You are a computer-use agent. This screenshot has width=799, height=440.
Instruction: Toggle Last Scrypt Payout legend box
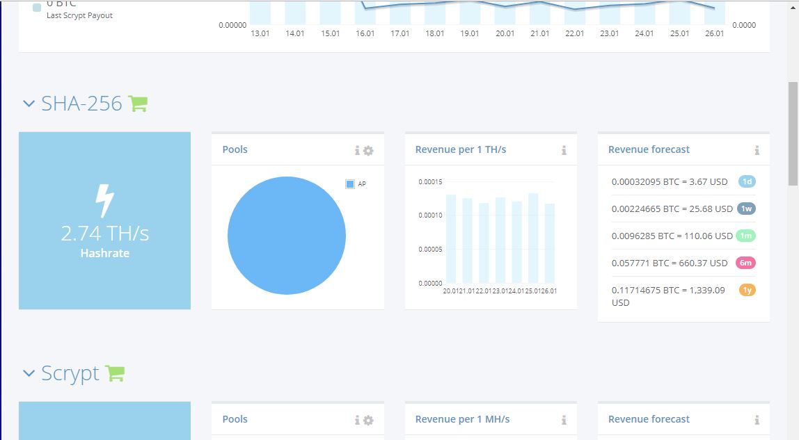(37, 8)
